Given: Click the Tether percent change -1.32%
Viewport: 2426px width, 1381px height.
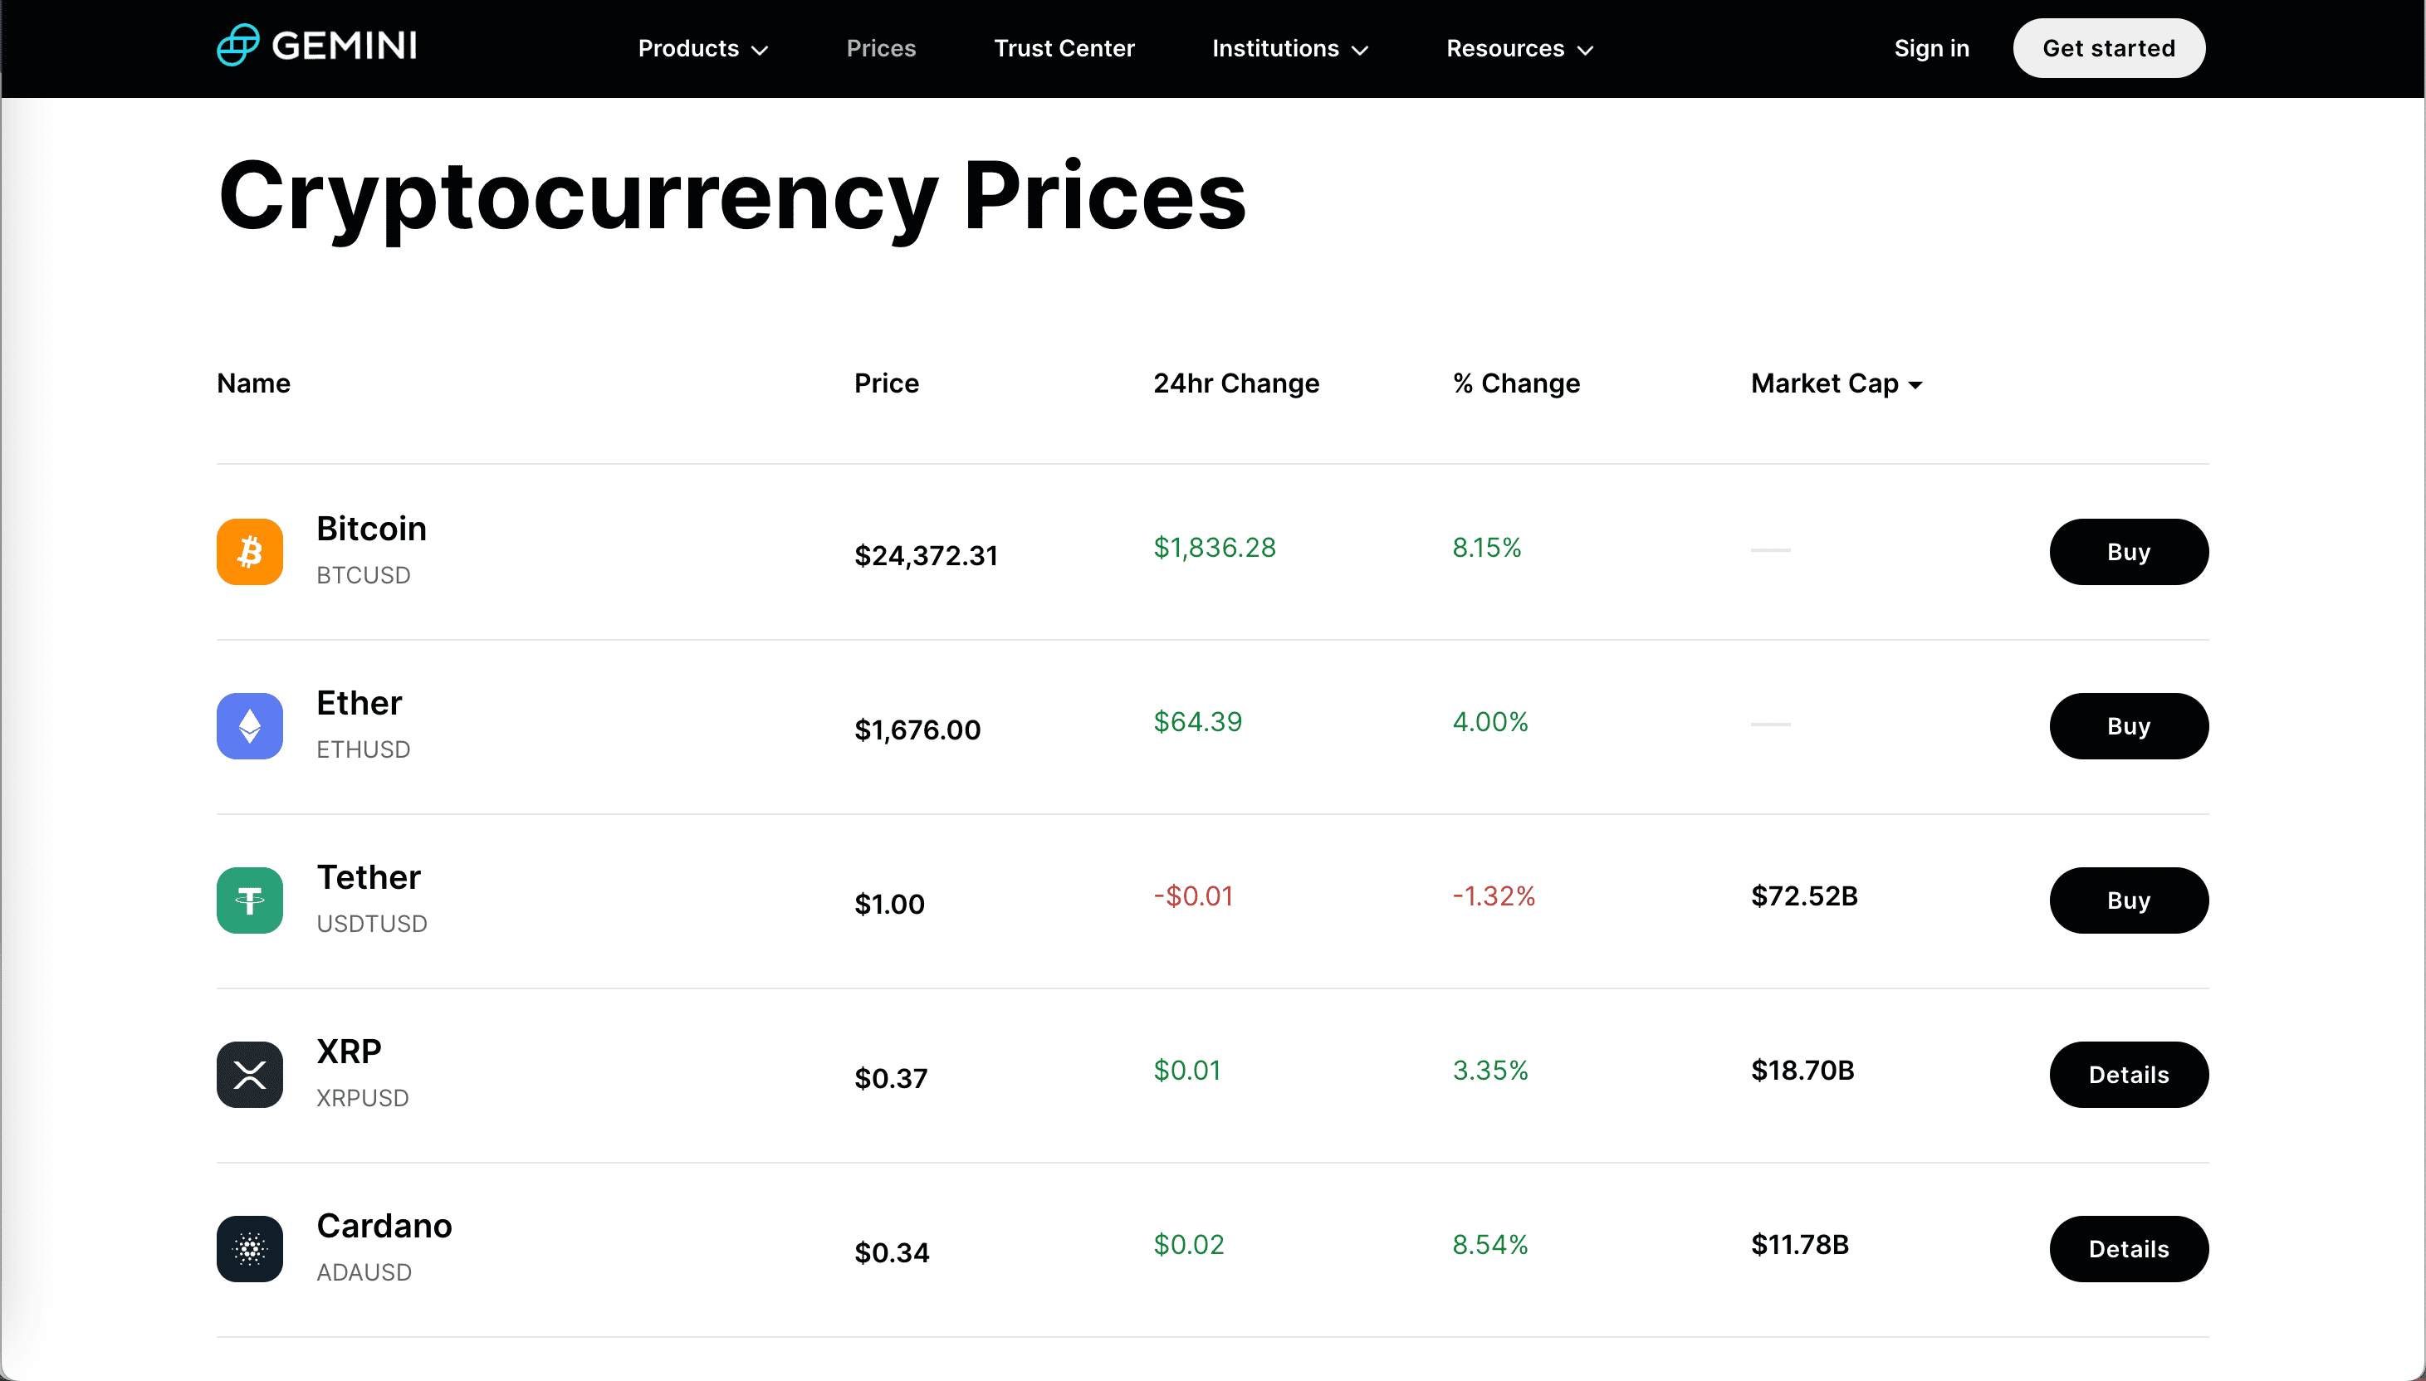Looking at the screenshot, I should tap(1494, 896).
